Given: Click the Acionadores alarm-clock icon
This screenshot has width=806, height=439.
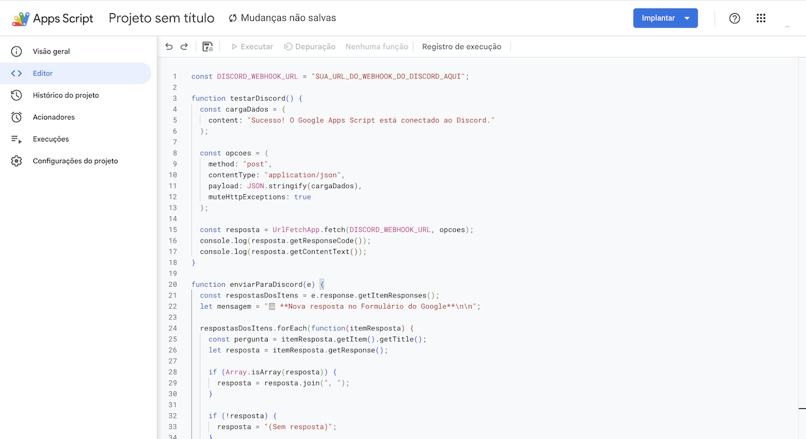Looking at the screenshot, I should 17,117.
